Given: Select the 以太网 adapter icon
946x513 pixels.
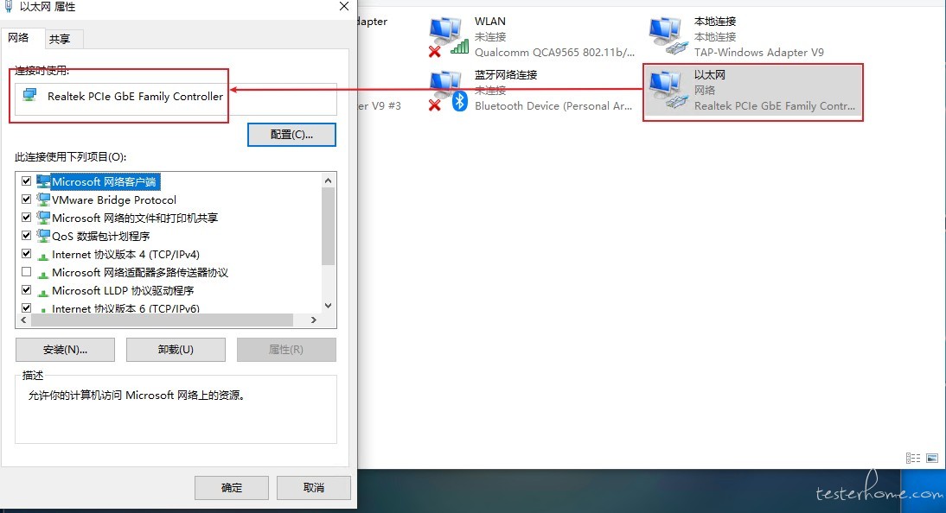Looking at the screenshot, I should 668,91.
